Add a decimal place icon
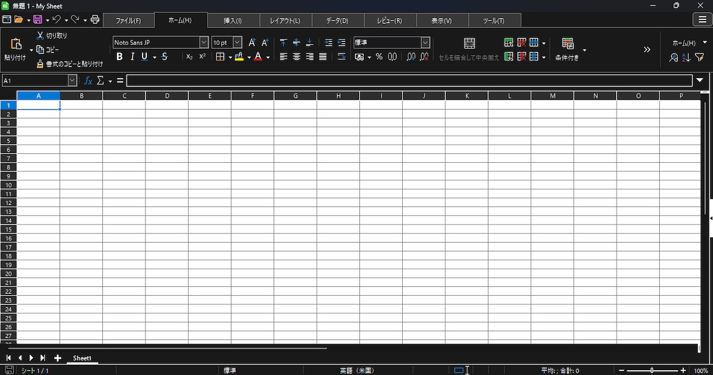This screenshot has height=375, width=713. click(x=411, y=57)
